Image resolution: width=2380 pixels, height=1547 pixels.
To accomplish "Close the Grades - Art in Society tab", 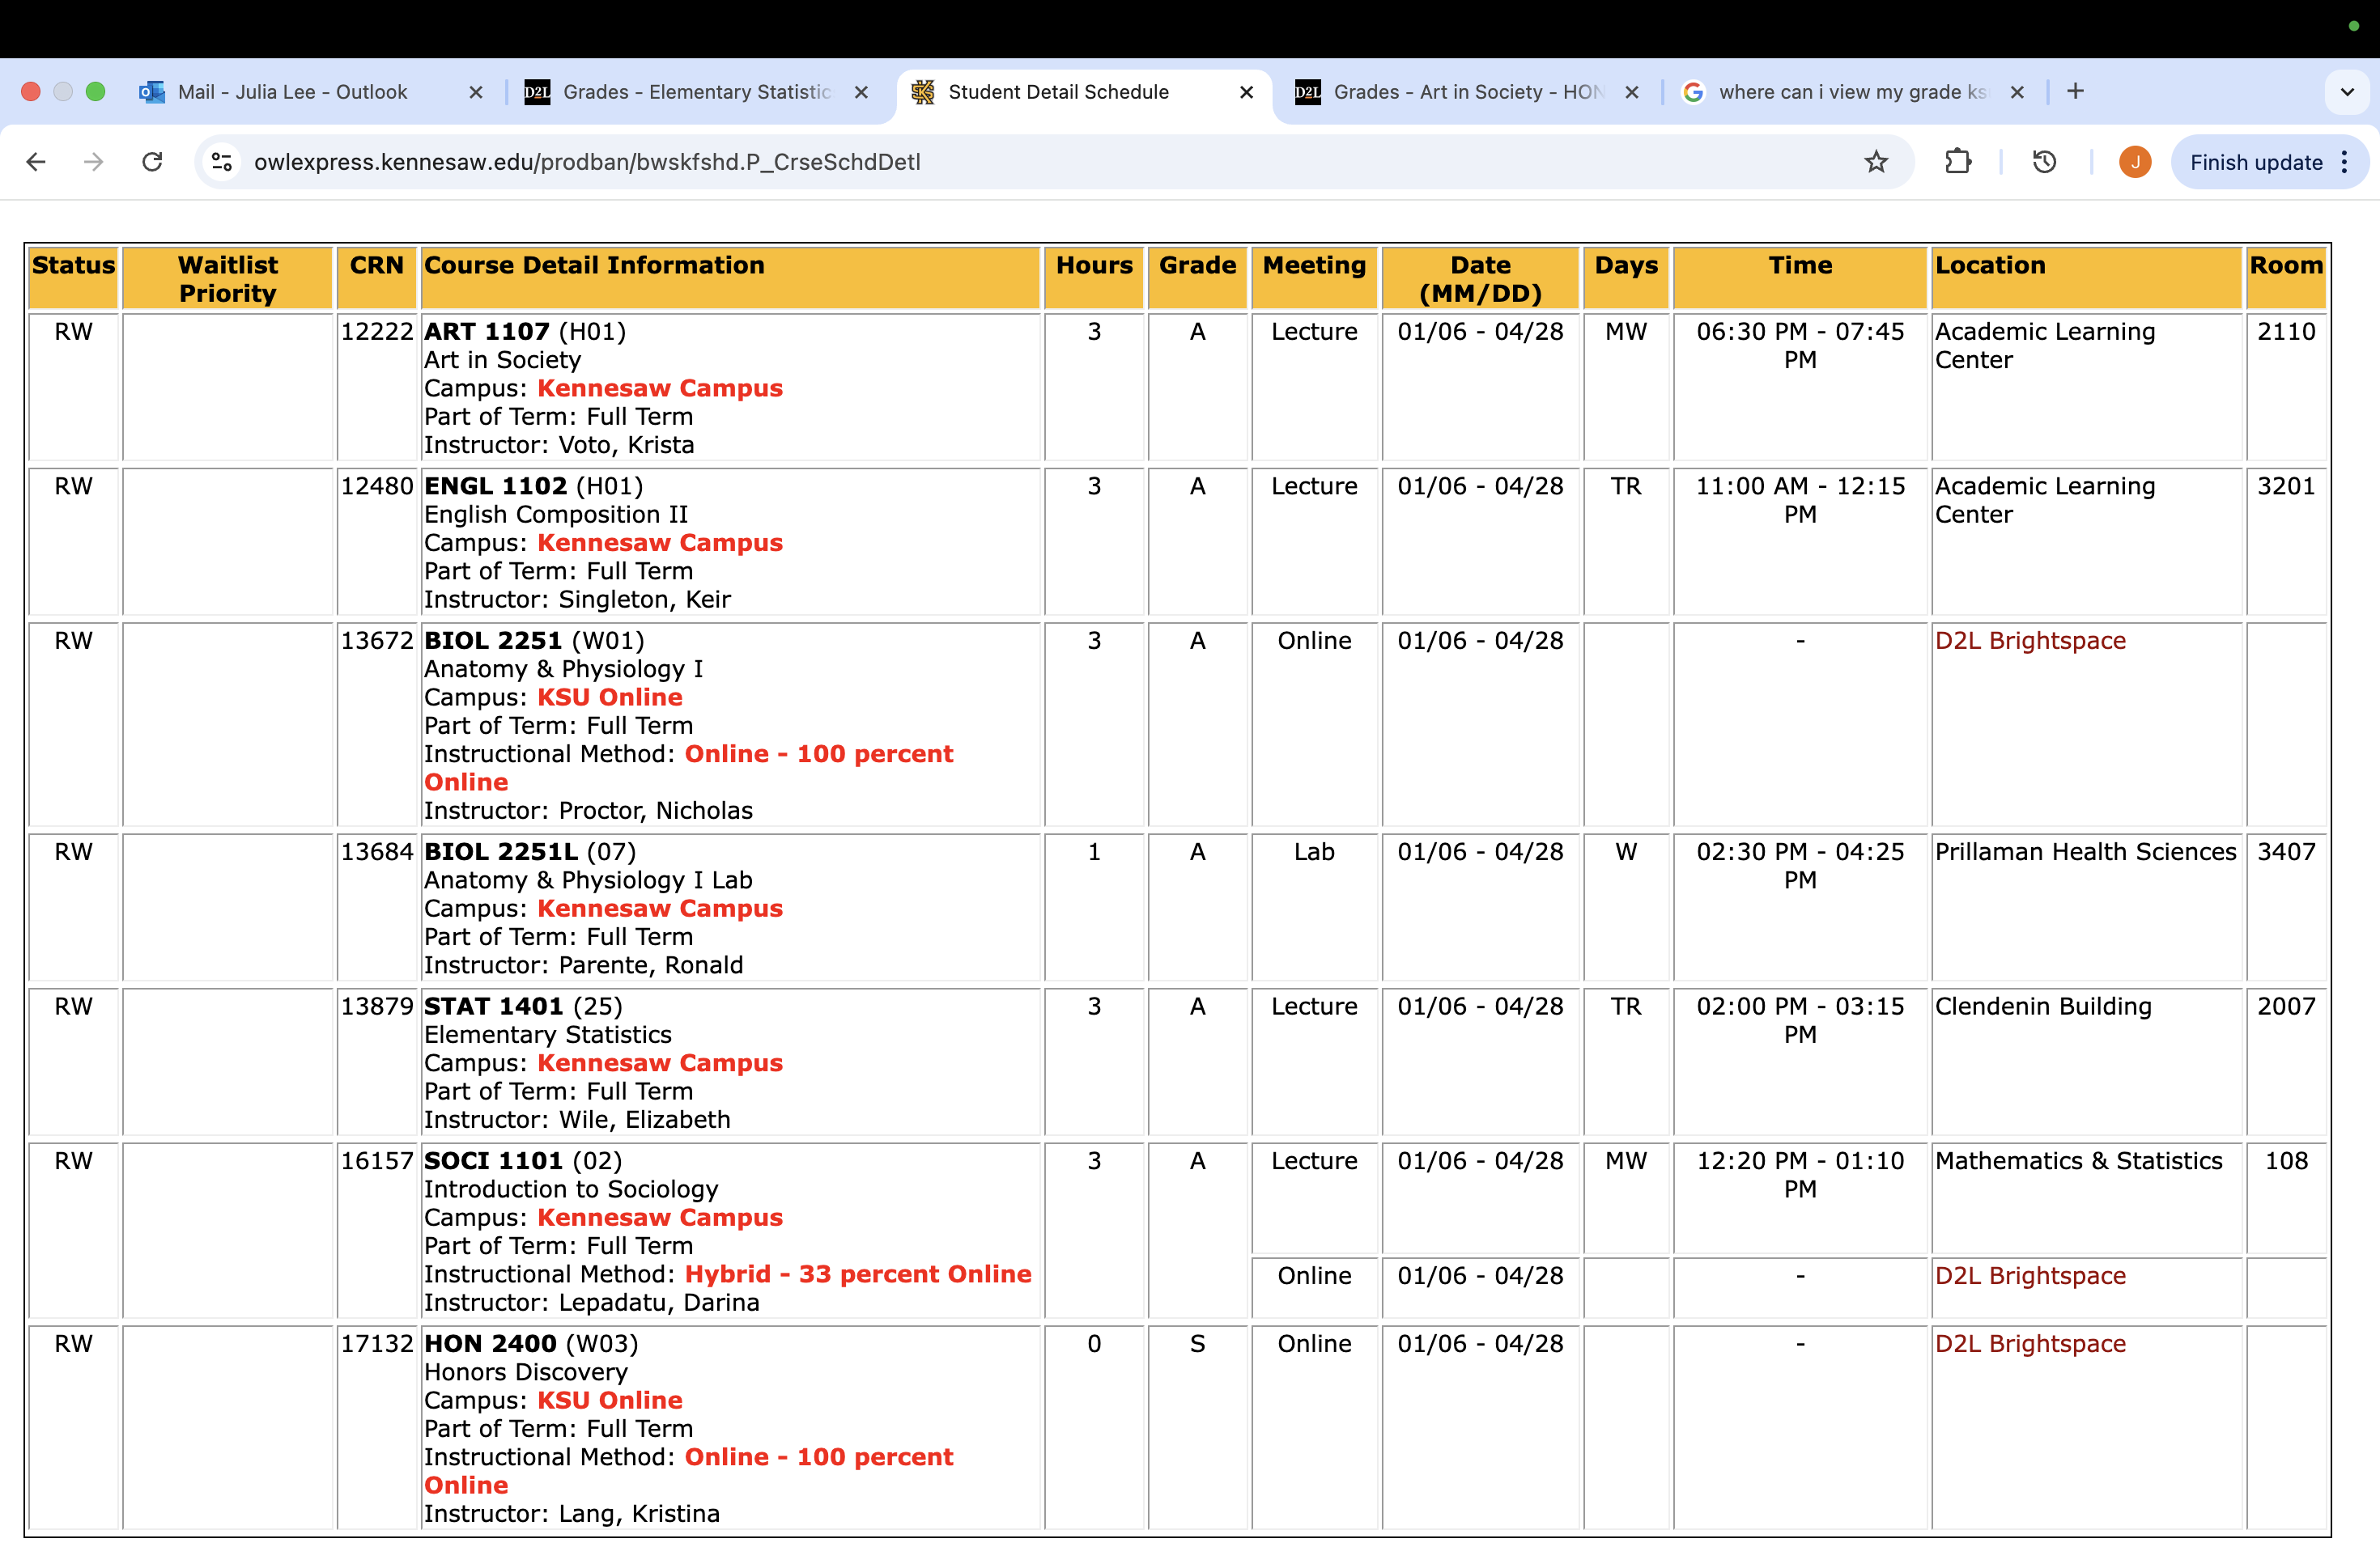I will (1632, 92).
